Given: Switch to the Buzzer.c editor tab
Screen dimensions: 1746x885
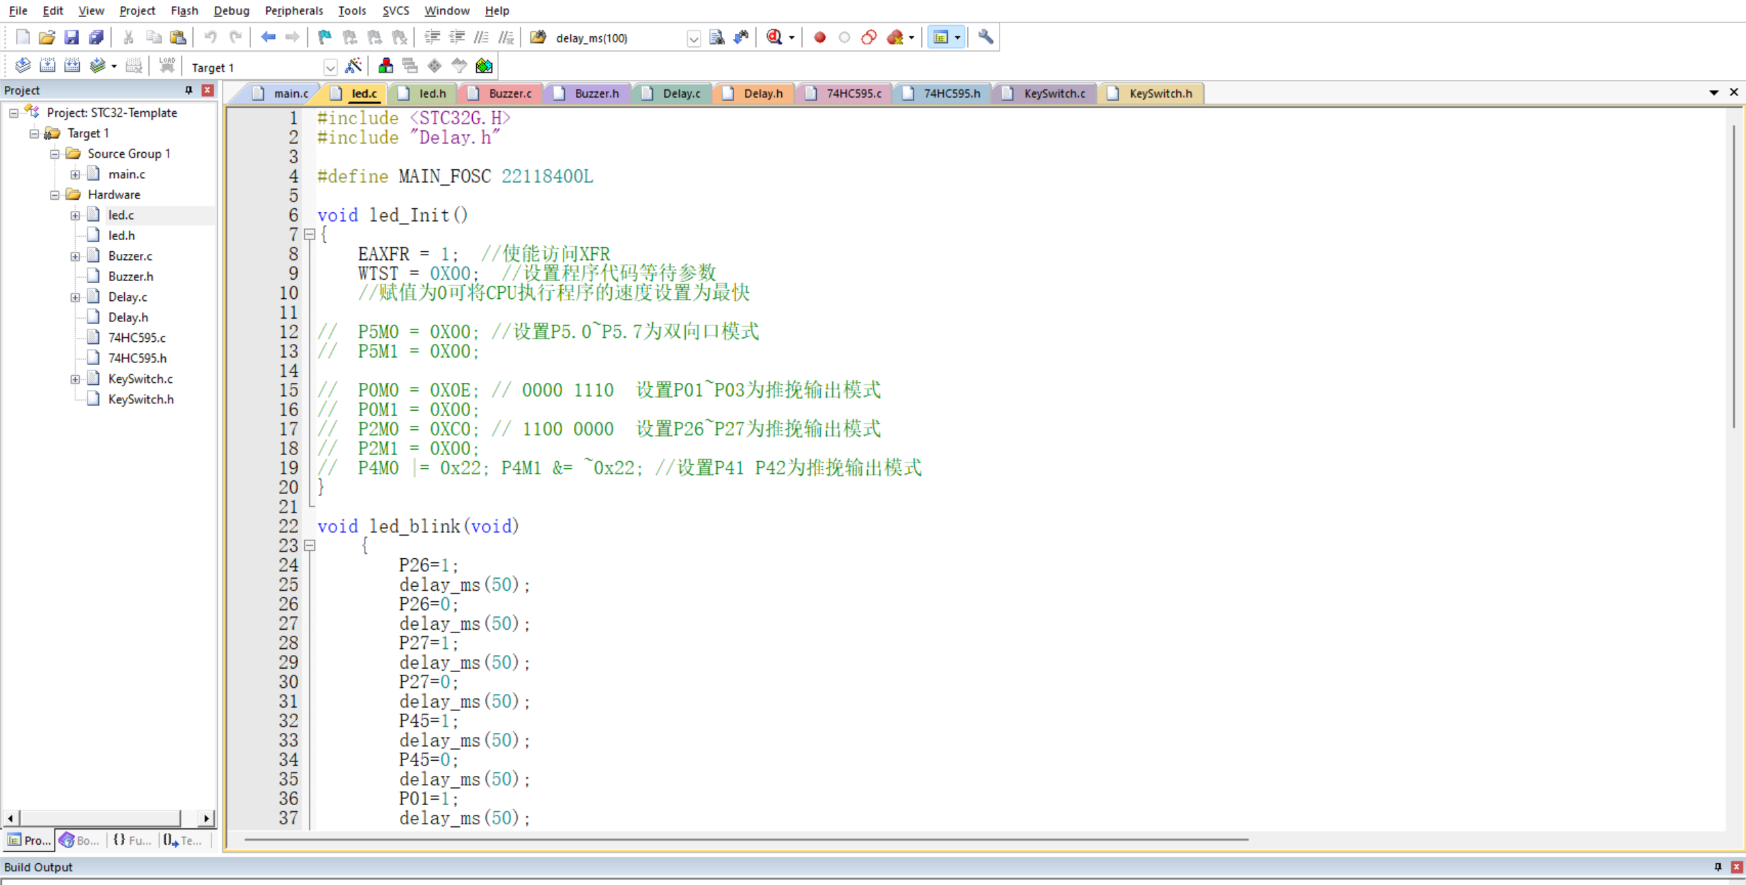Looking at the screenshot, I should coord(500,93).
